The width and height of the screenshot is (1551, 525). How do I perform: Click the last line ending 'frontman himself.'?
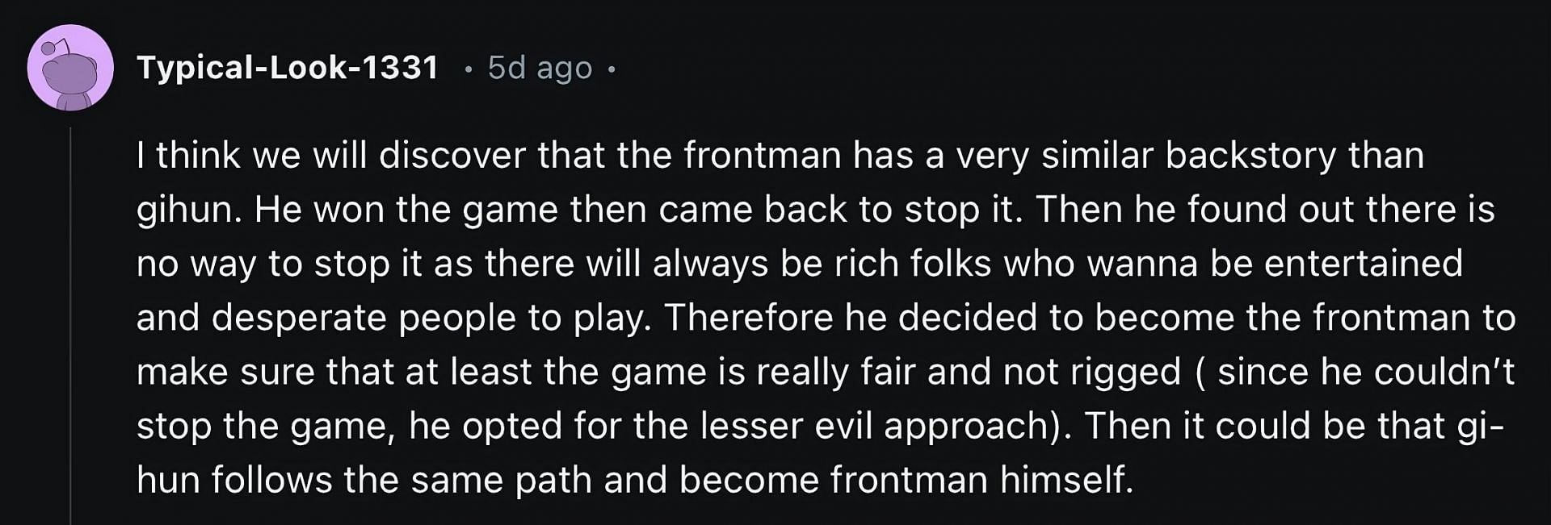point(635,480)
